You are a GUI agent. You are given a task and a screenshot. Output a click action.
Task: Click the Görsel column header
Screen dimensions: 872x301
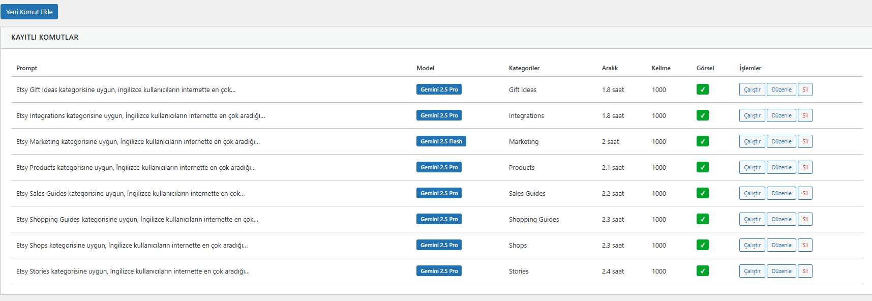[x=705, y=68]
